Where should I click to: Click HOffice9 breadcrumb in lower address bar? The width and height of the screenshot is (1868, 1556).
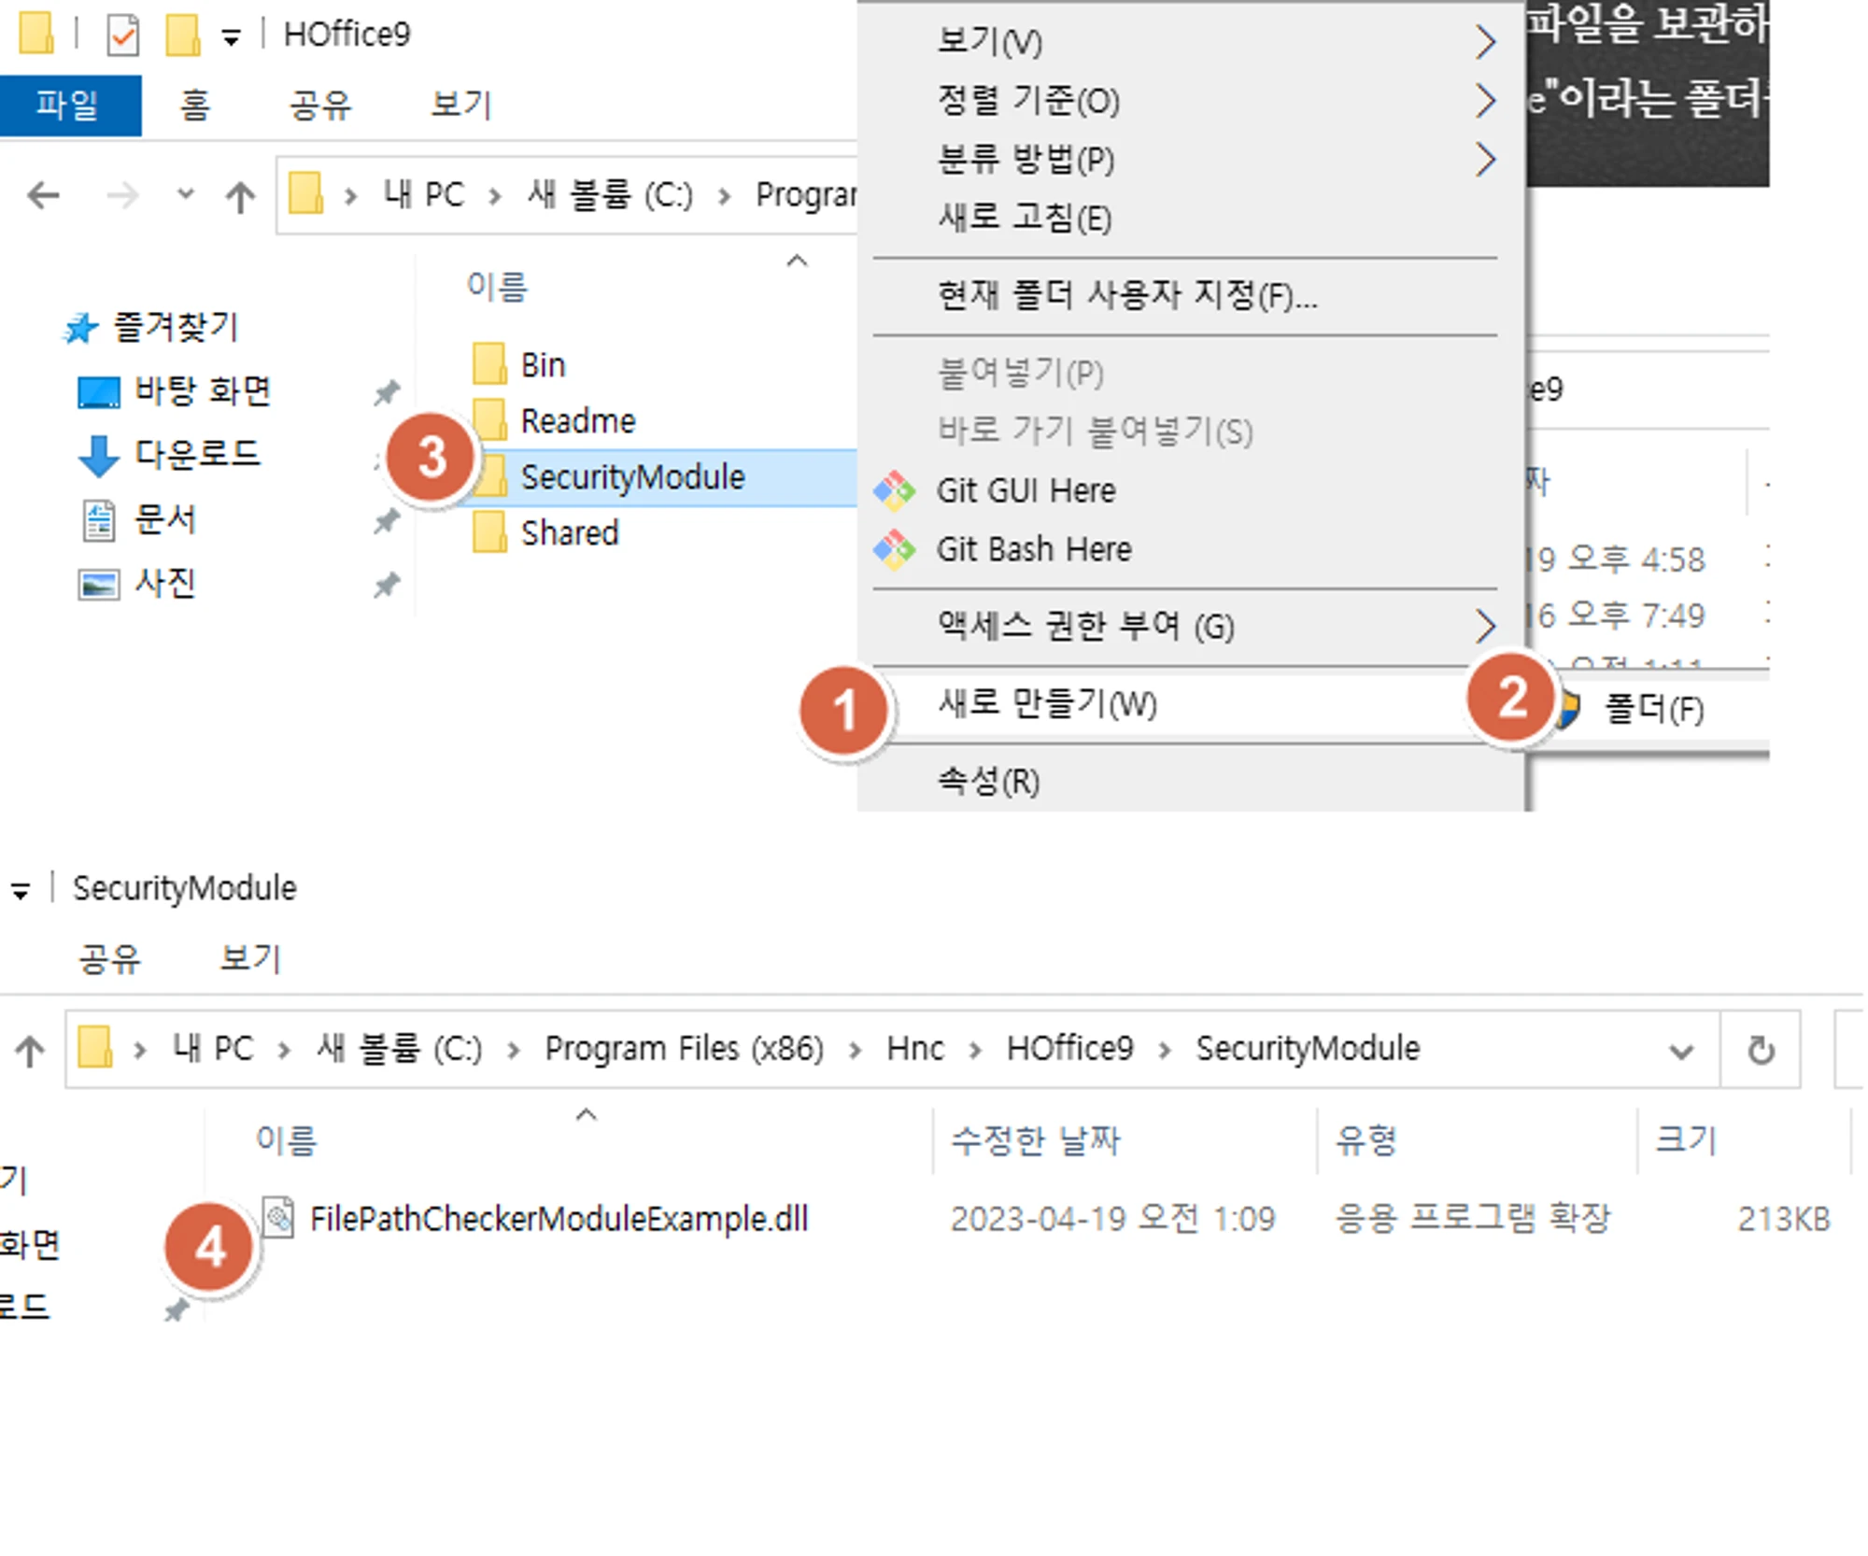[x=1069, y=1049]
